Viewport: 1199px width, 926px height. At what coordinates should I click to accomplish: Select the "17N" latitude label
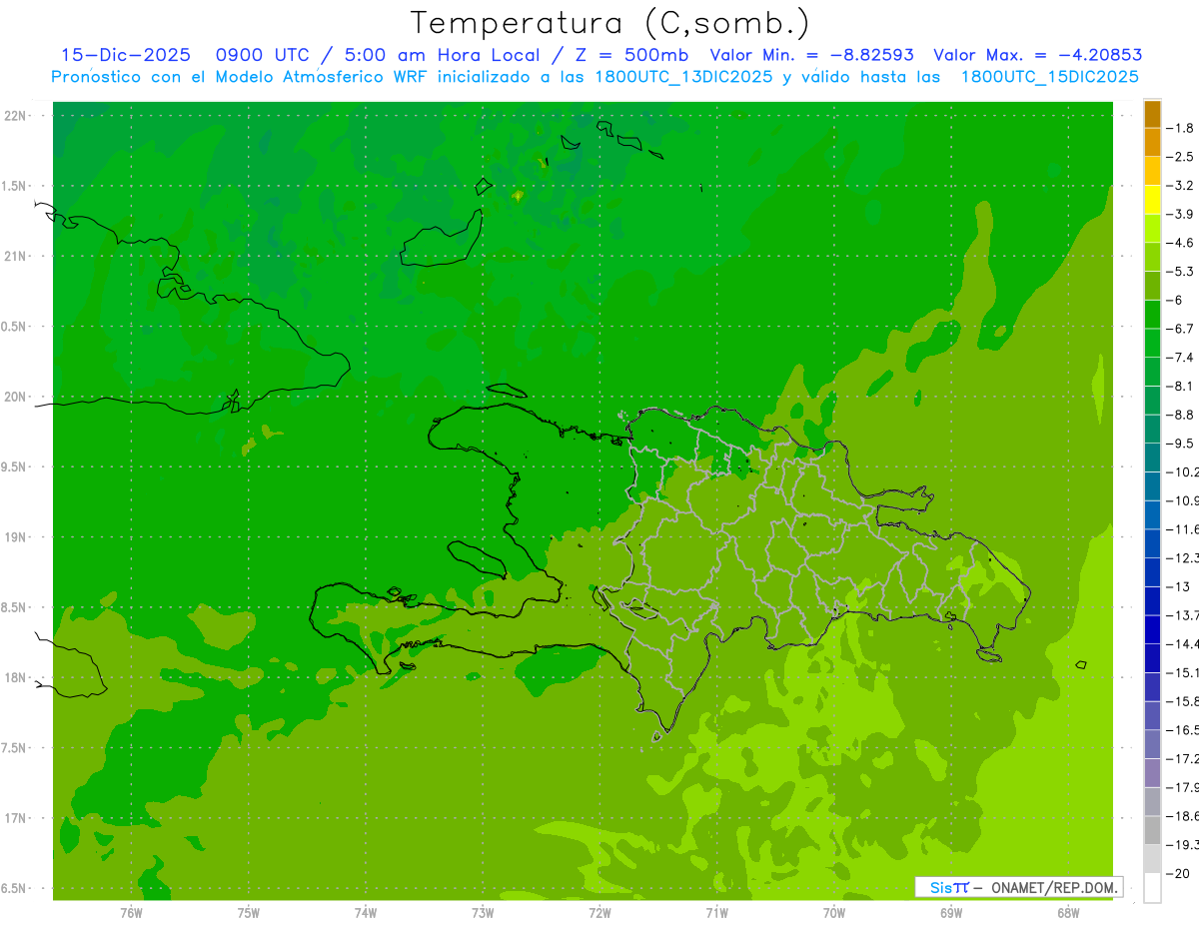[x=17, y=818]
